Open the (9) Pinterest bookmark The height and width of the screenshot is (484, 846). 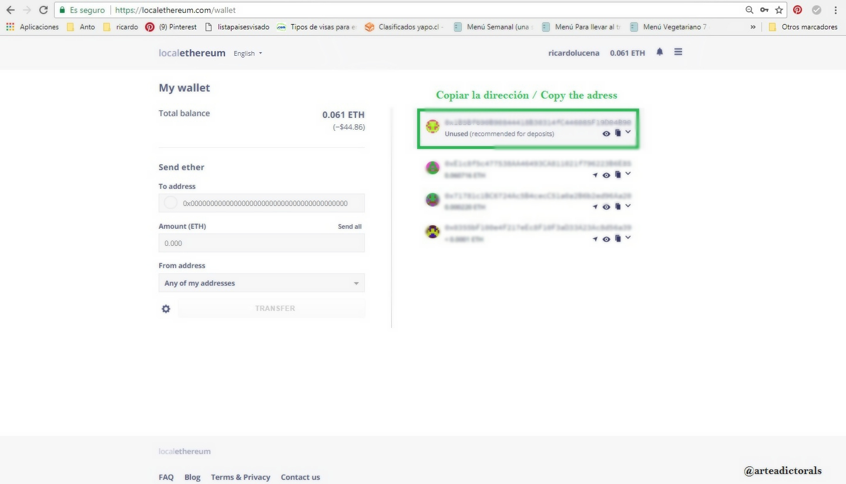(x=171, y=27)
